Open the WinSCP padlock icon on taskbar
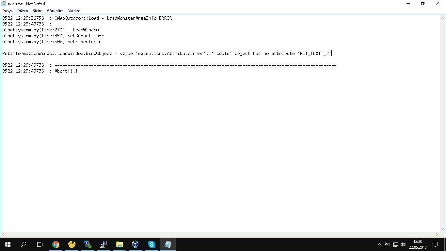The width and height of the screenshot is (446, 251). 88,244
